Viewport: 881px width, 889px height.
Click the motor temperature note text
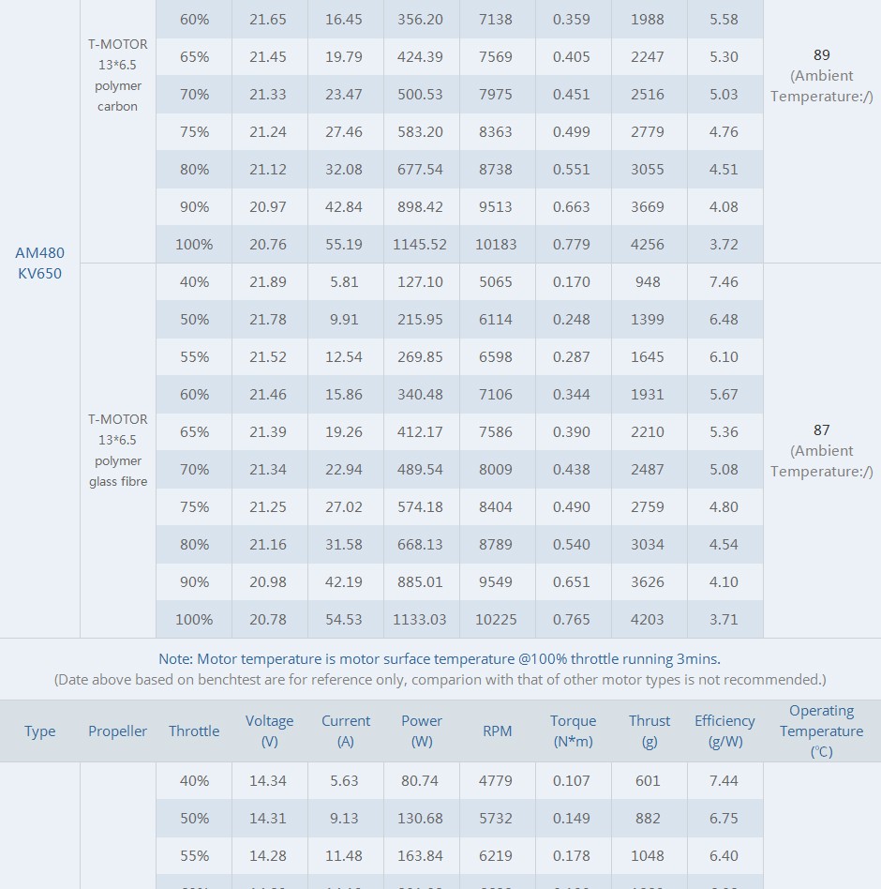440,659
